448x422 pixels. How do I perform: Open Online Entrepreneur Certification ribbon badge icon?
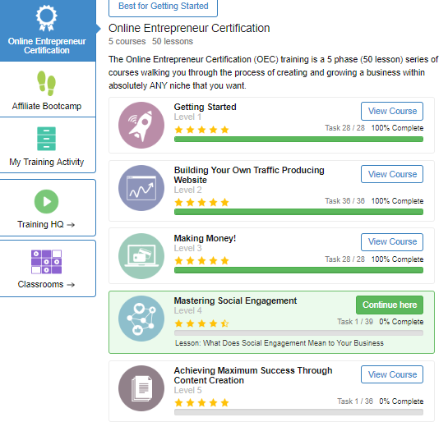(46, 18)
